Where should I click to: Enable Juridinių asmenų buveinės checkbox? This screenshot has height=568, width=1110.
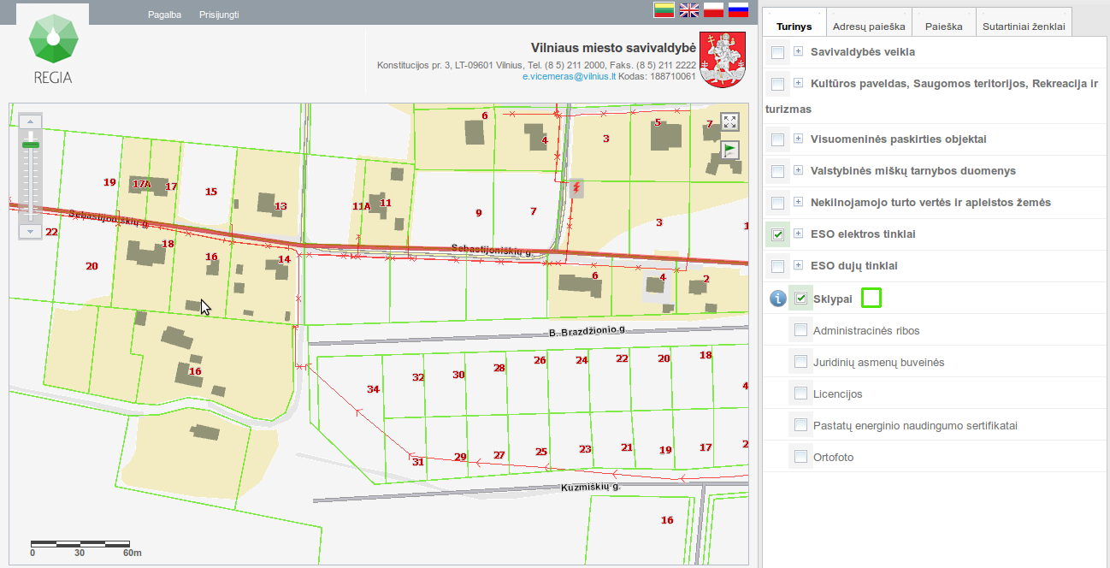point(800,362)
